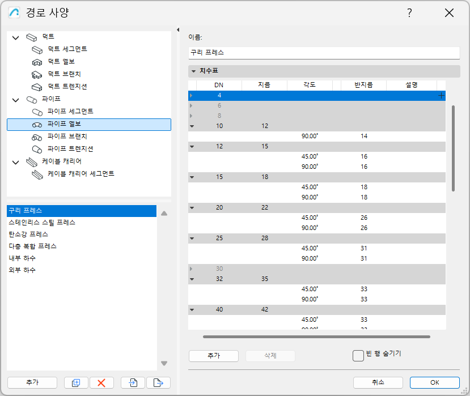
Task: Enable the 빈 행 숨기기 checkbox
Action: point(358,355)
